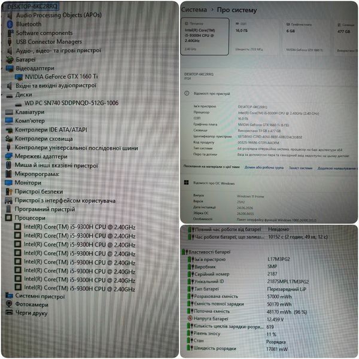Select Аудіо-, відео- та ігрові пристрої category
This screenshot has height=359, width=359.
click(59, 51)
